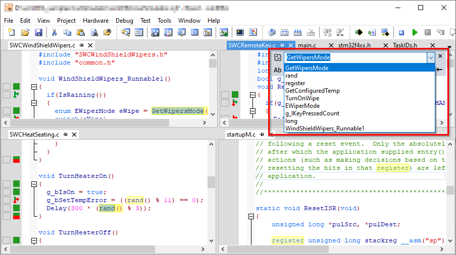Viewport: 456px width, 255px height.
Task: Choose TurnOnWipe in the dropdown list
Action: coord(302,98)
